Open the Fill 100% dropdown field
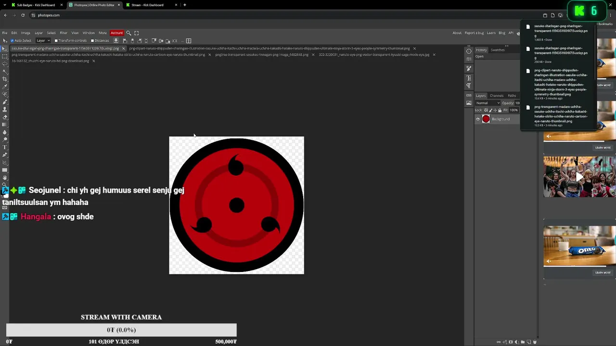Viewport: 616px width, 346px height. pyautogui.click(x=514, y=110)
